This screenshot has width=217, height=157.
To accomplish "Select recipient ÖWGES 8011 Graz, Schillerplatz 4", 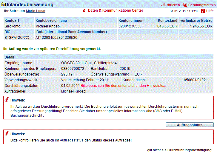I will click(x=89, y=63).
